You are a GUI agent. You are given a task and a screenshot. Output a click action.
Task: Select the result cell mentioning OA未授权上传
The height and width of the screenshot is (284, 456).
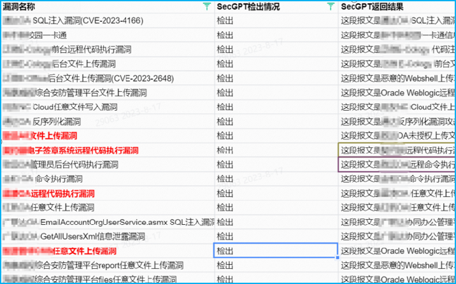click(397, 136)
